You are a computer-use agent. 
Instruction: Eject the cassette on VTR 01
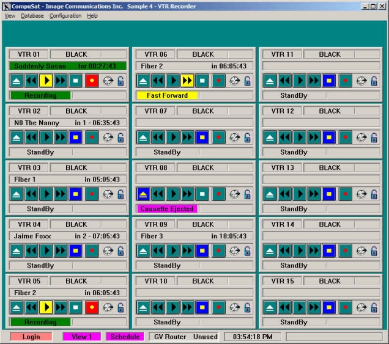pos(17,81)
